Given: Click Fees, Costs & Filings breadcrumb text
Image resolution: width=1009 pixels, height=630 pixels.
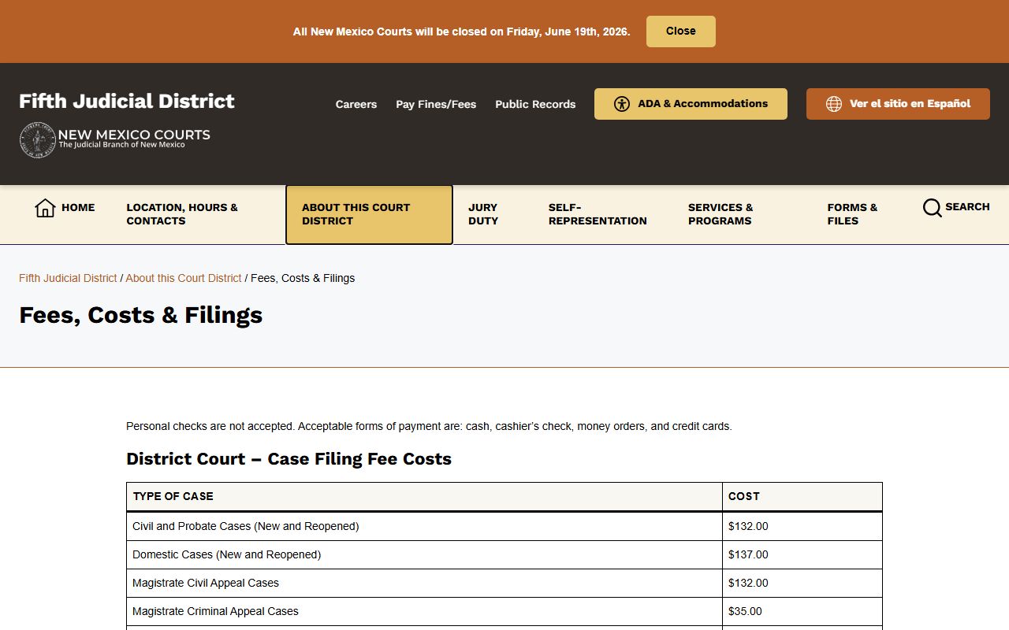Looking at the screenshot, I should click(x=303, y=278).
